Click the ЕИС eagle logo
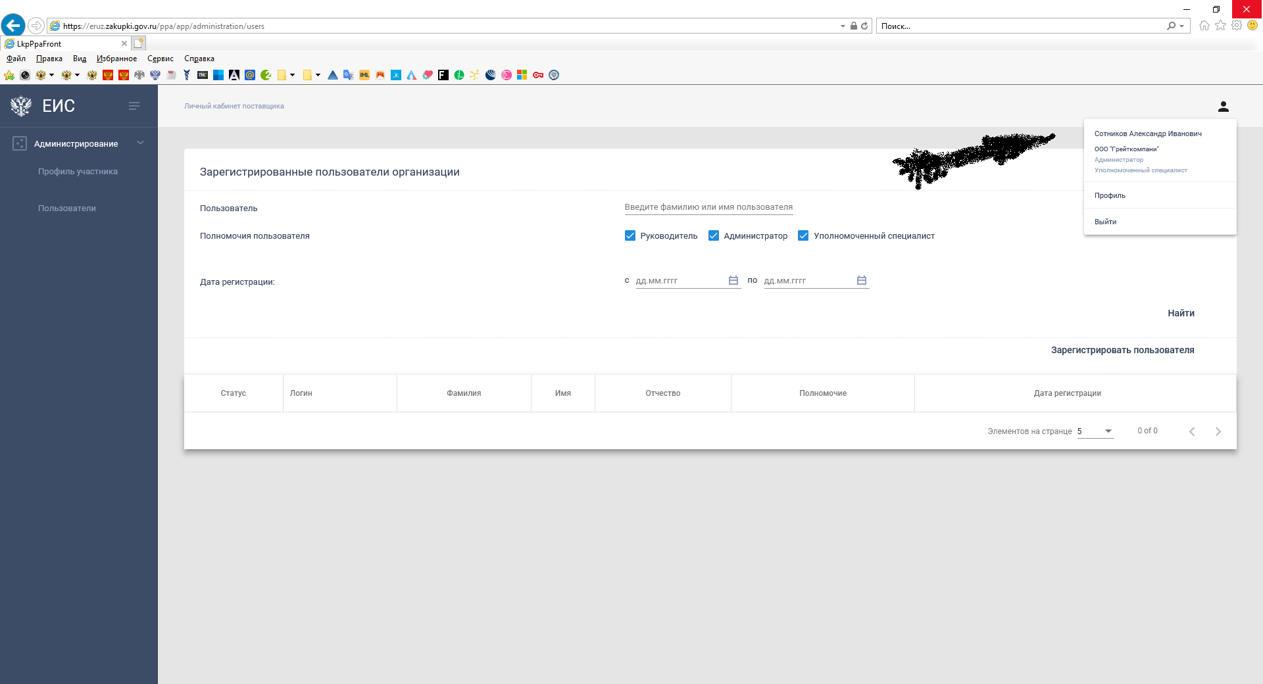Screen dimensions: 1263x684 click(21, 106)
